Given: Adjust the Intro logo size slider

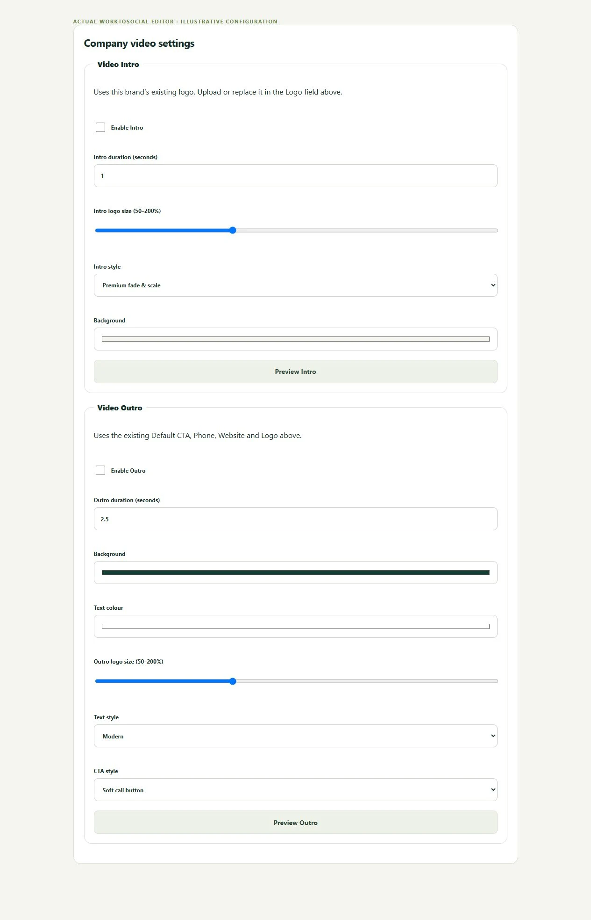Looking at the screenshot, I should [x=296, y=230].
